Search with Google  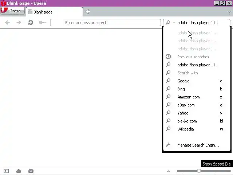pyautogui.click(x=197, y=81)
